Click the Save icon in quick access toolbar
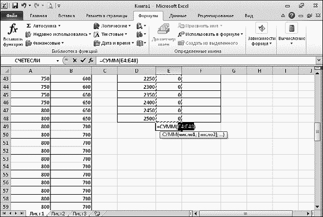 pyautogui.click(x=15, y=6)
